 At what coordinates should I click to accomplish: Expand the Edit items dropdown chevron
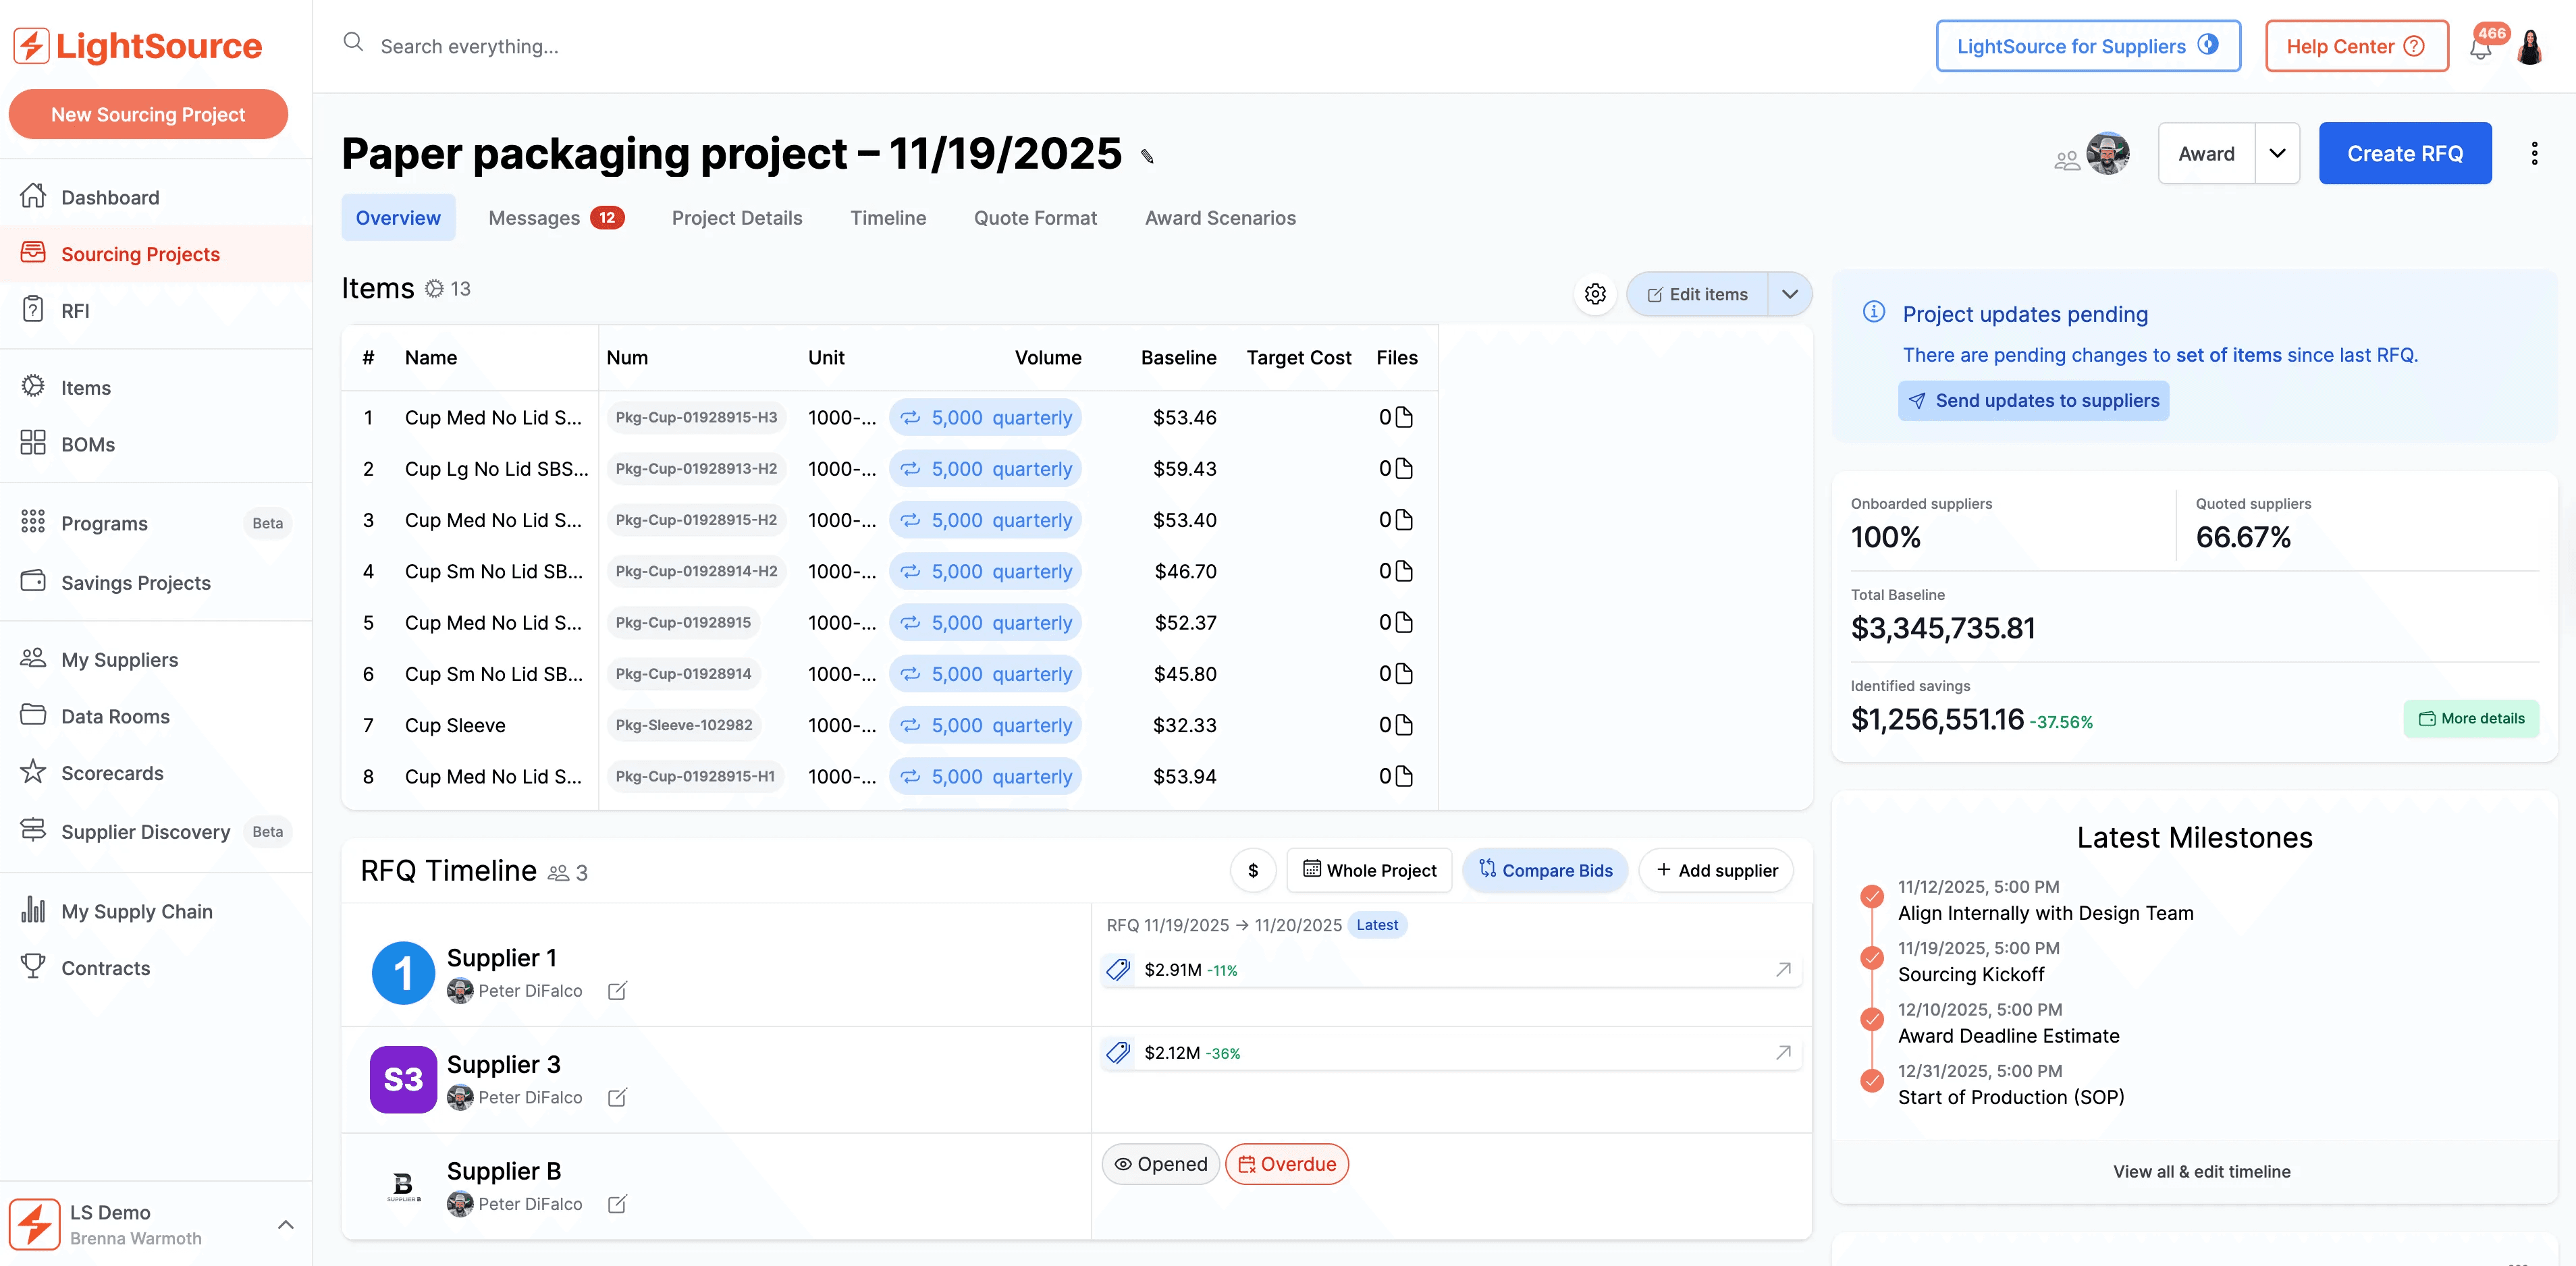(x=1790, y=294)
